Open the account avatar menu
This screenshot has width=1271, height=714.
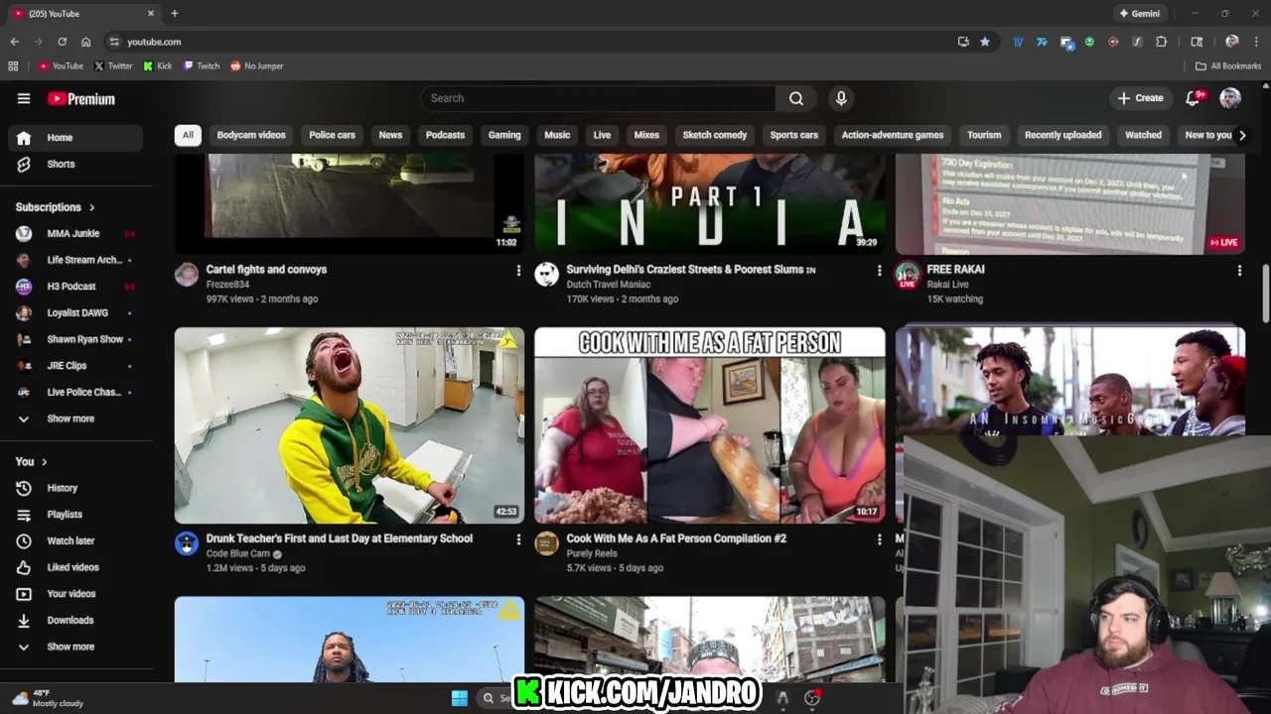[x=1230, y=98]
